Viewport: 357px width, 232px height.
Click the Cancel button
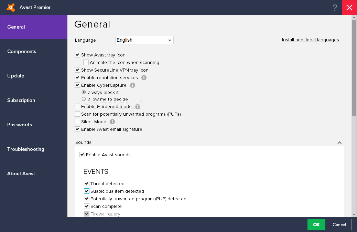[339, 225]
